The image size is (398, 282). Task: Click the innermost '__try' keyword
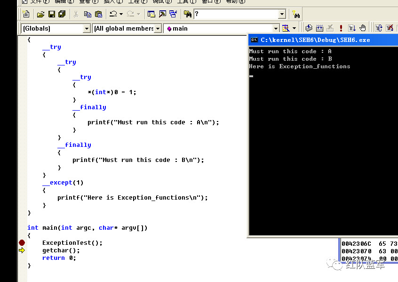[x=82, y=77]
